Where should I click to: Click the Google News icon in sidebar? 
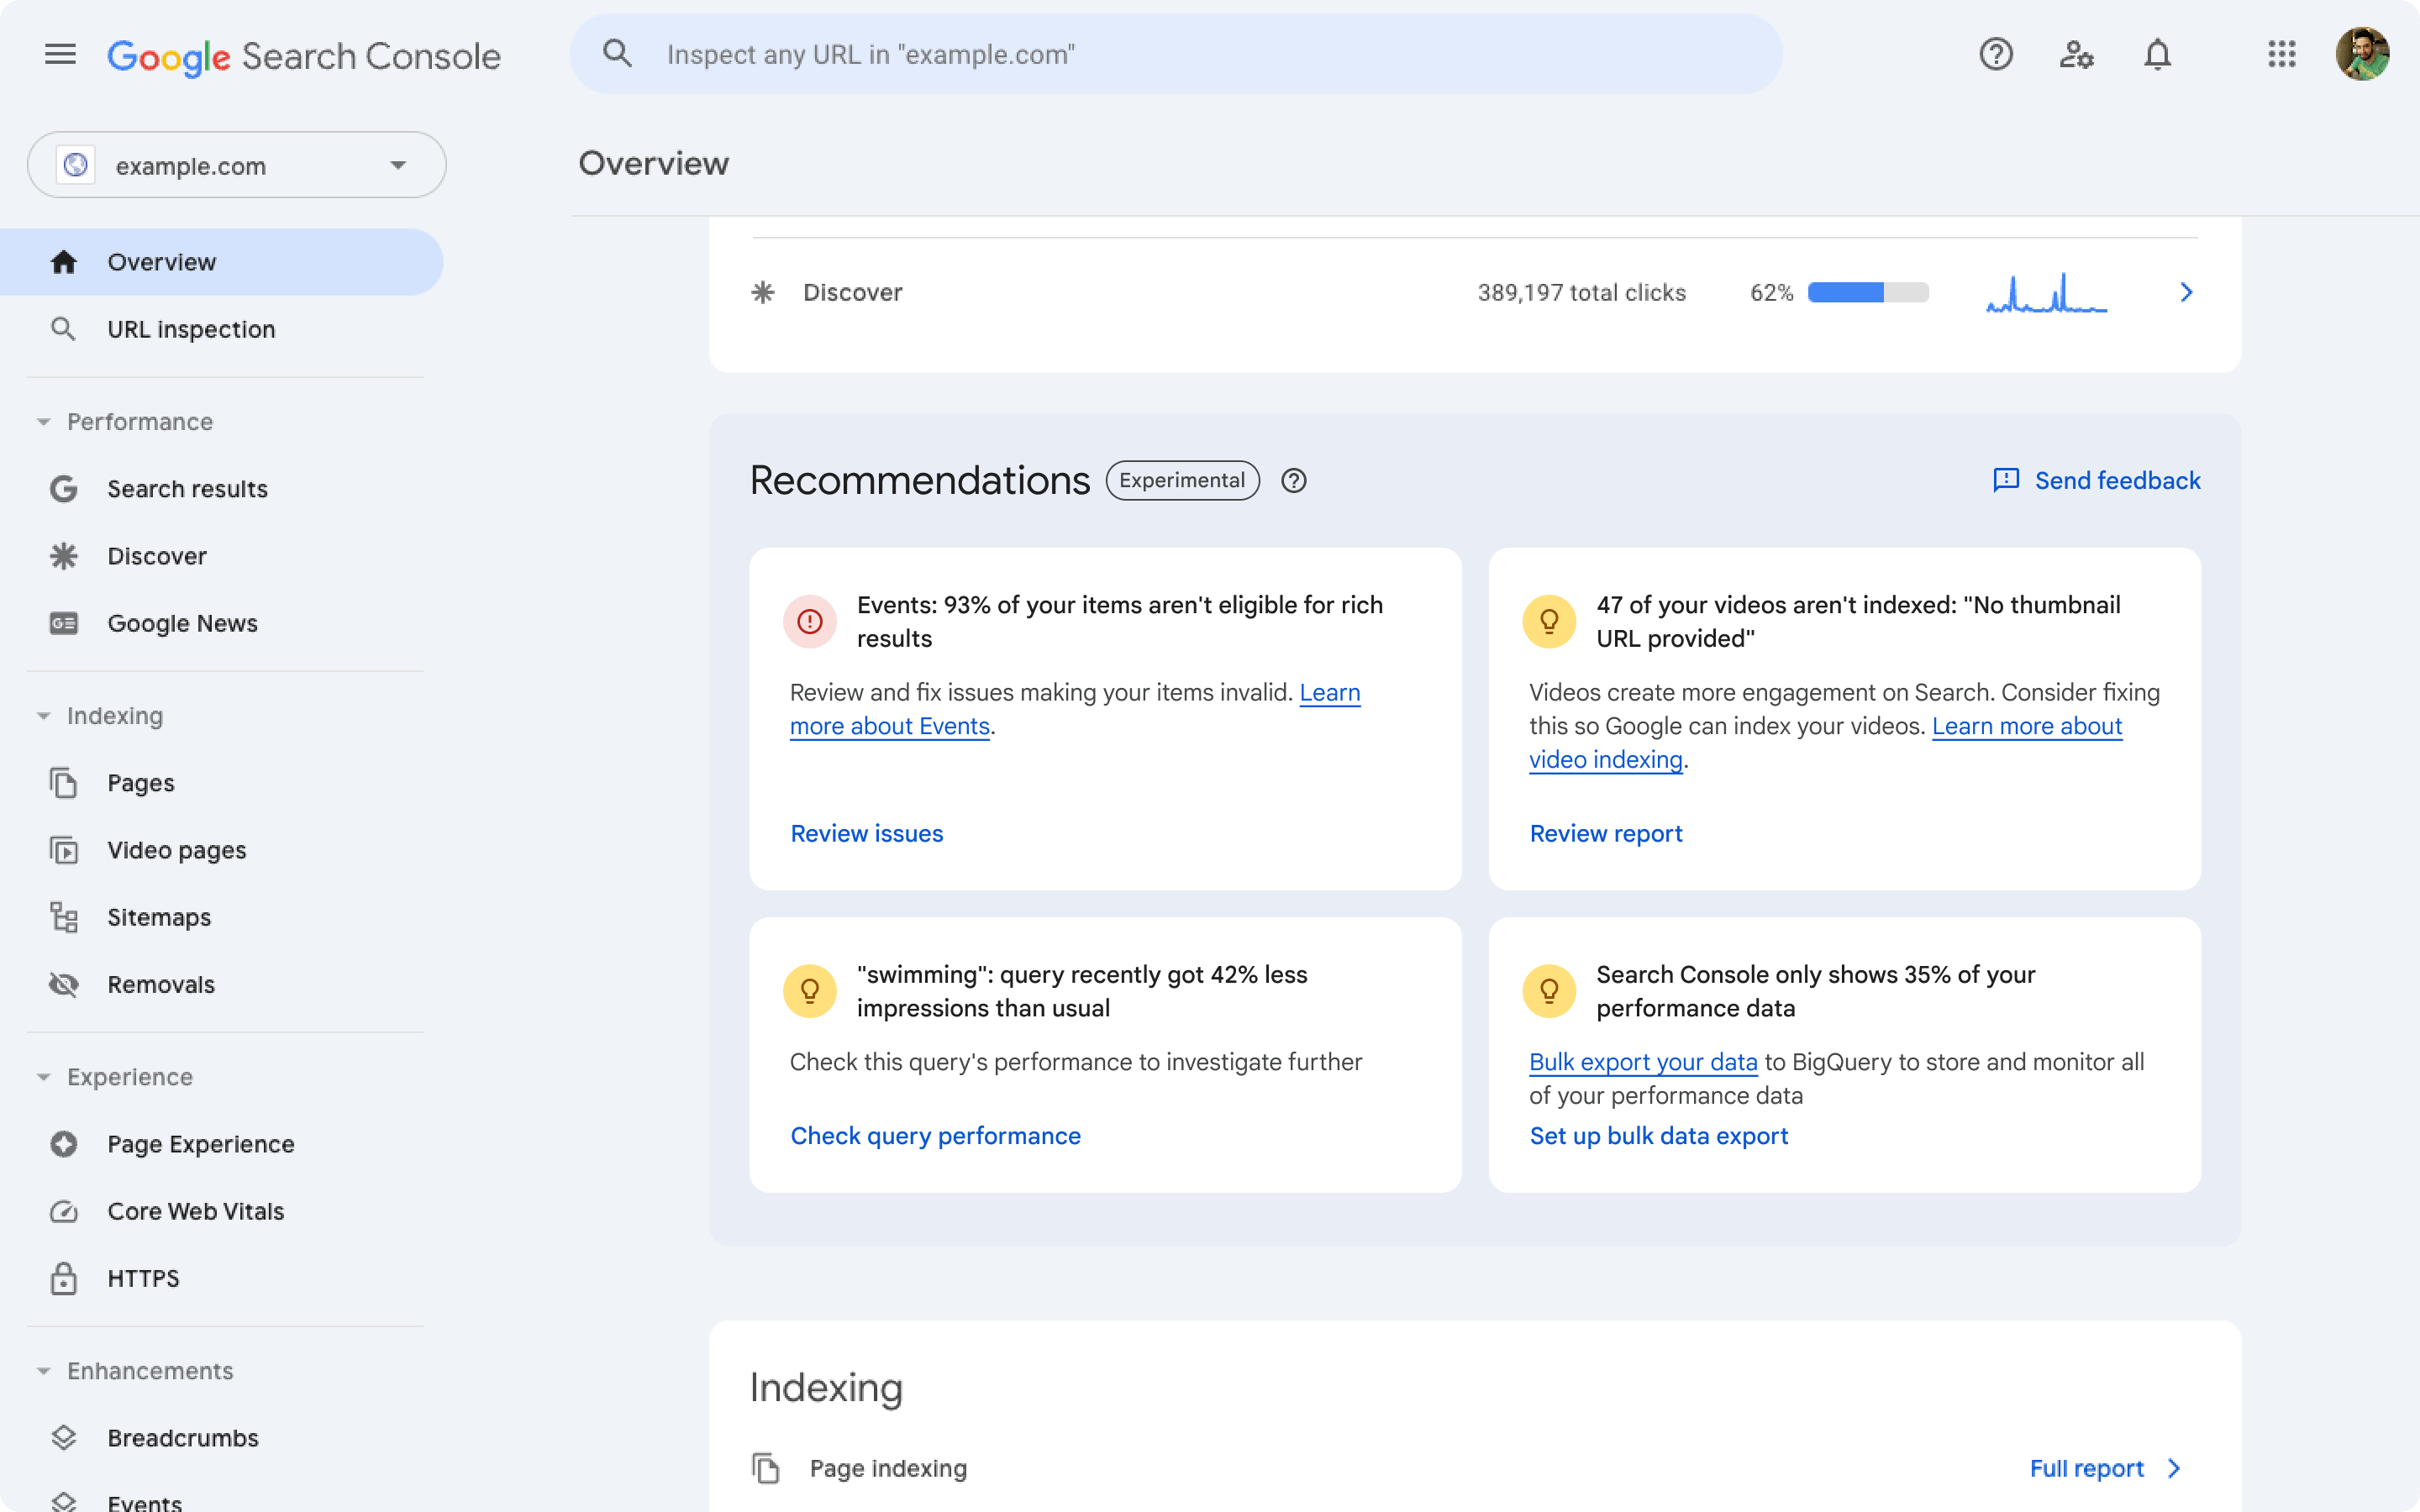click(x=61, y=622)
